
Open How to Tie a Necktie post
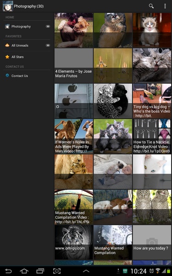point(152,136)
